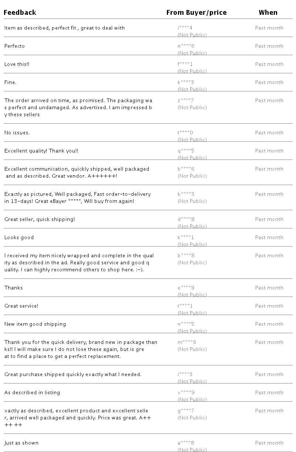The image size is (296, 452).
Task: Select the "Love this!!" feedback text
Action: 17,64
